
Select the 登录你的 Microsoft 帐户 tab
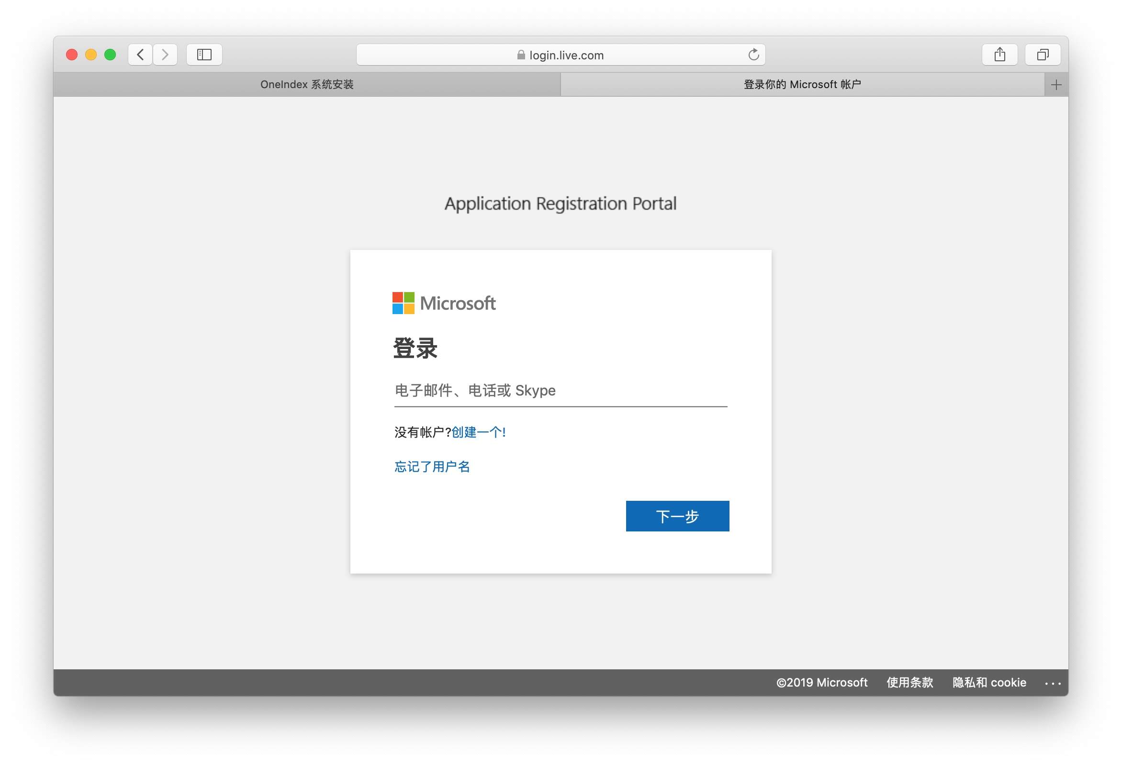[802, 85]
